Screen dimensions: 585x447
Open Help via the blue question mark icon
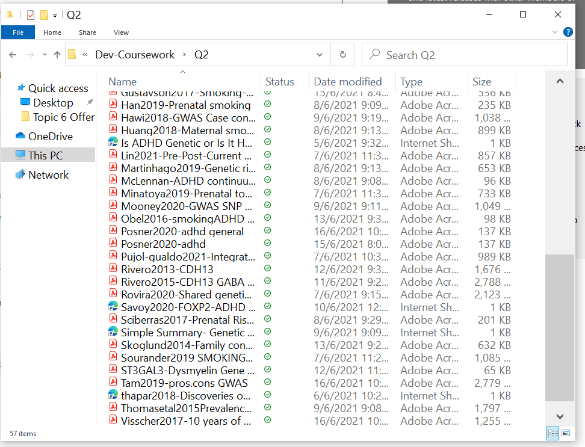click(x=568, y=32)
